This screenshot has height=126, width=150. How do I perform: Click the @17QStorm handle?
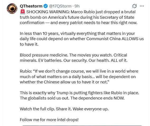[x=60, y=6]
